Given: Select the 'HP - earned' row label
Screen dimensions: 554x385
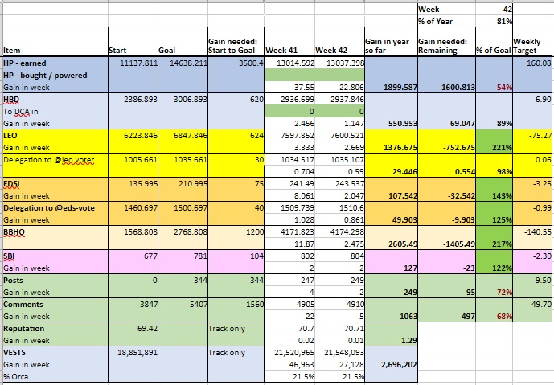Looking at the screenshot, I should pyautogui.click(x=53, y=62).
